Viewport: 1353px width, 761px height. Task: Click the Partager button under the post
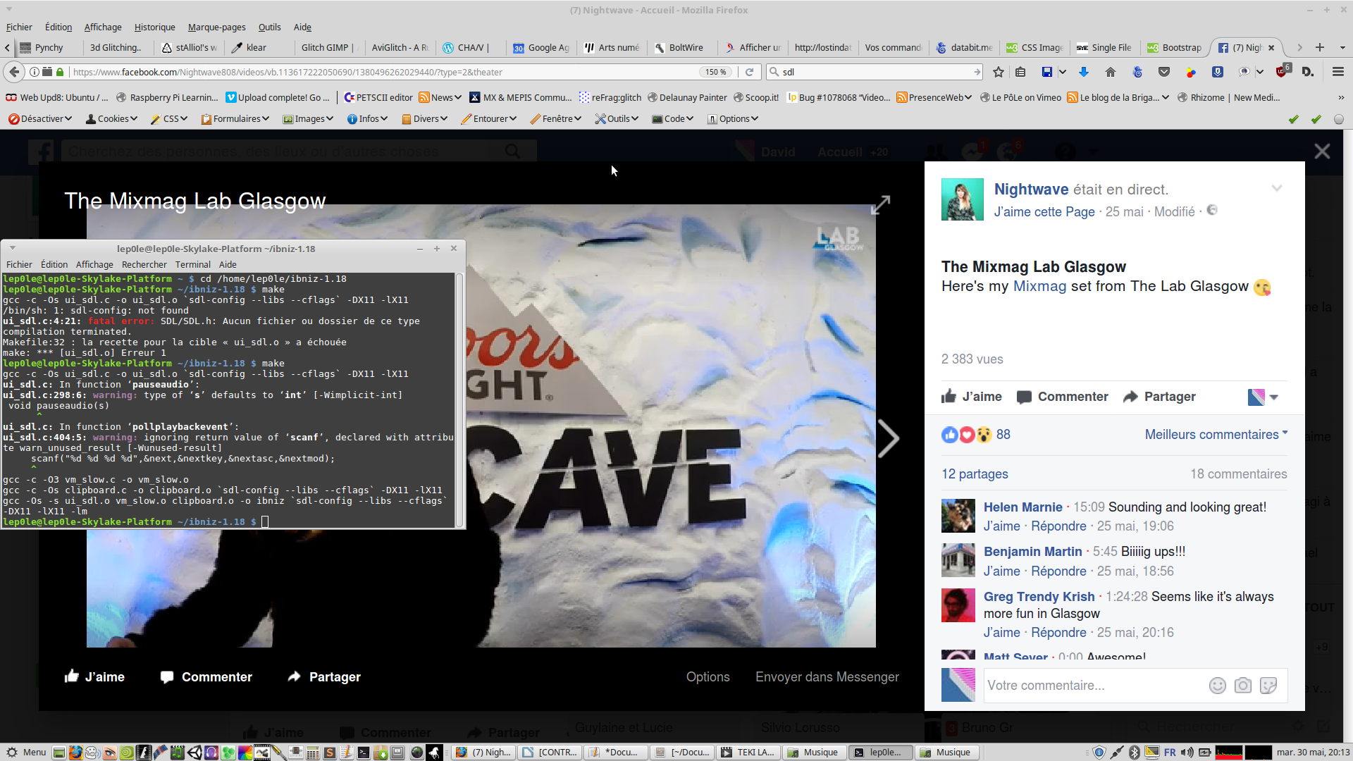1159,397
